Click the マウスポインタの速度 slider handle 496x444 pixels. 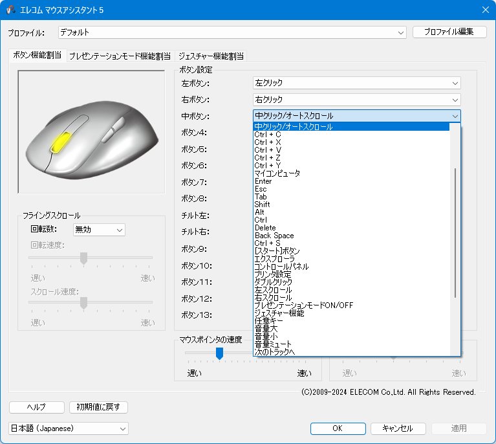click(219, 353)
